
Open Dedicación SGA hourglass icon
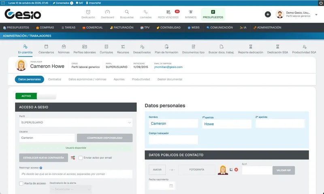tap(277, 47)
